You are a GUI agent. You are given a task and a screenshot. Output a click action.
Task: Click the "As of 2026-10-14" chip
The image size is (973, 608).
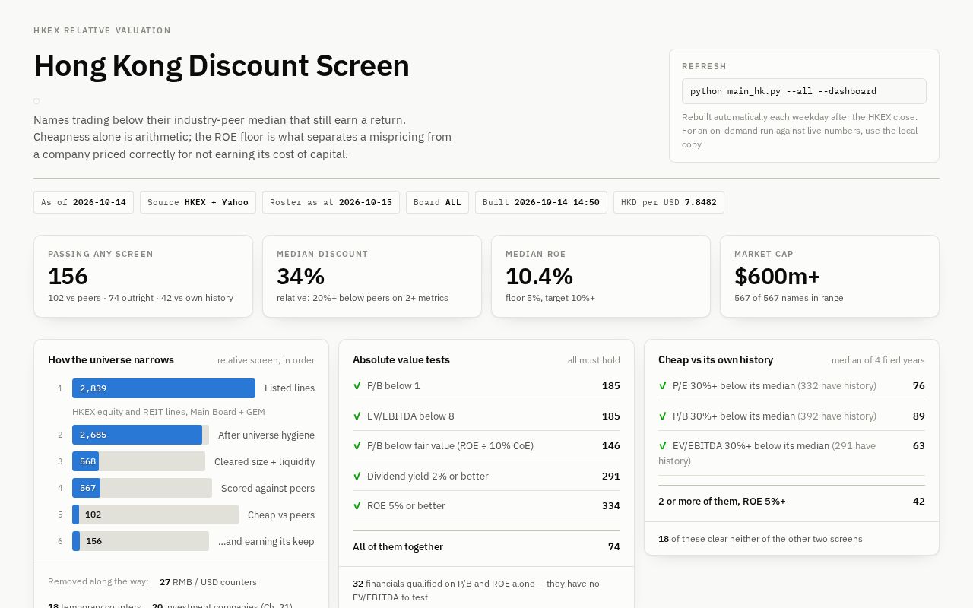[x=84, y=202]
